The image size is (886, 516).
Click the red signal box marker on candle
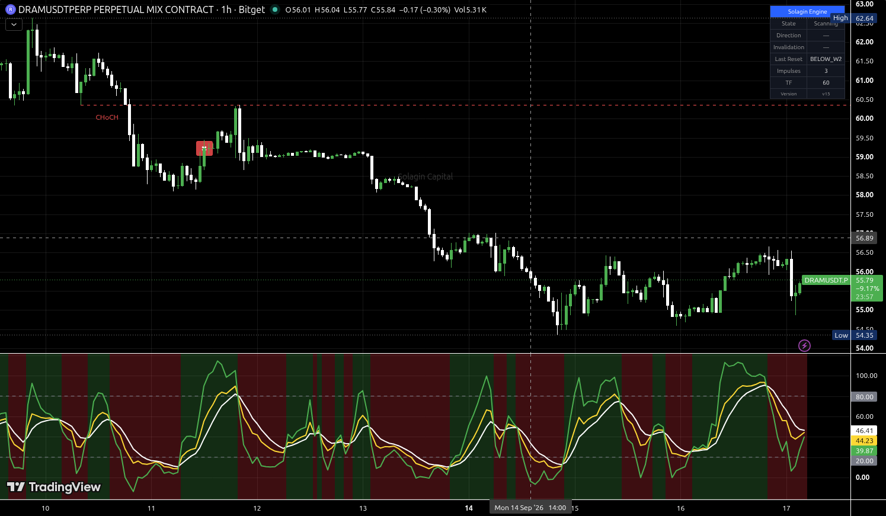tap(204, 148)
